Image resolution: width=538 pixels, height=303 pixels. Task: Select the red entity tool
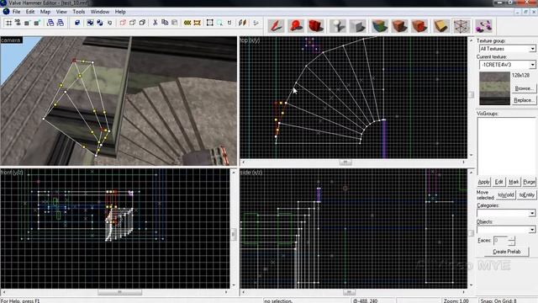(x=296, y=26)
